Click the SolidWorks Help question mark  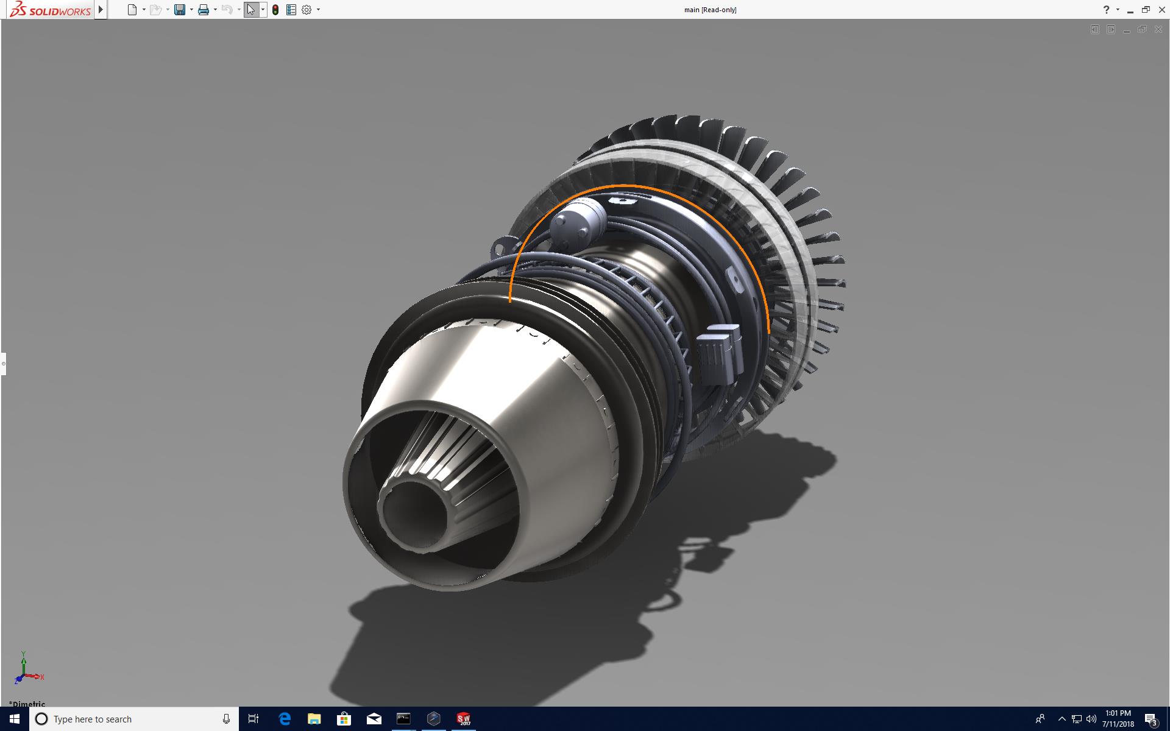click(x=1106, y=10)
